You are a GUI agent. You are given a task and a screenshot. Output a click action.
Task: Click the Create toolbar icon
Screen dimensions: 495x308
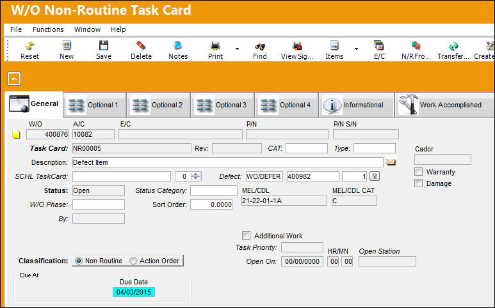click(489, 46)
